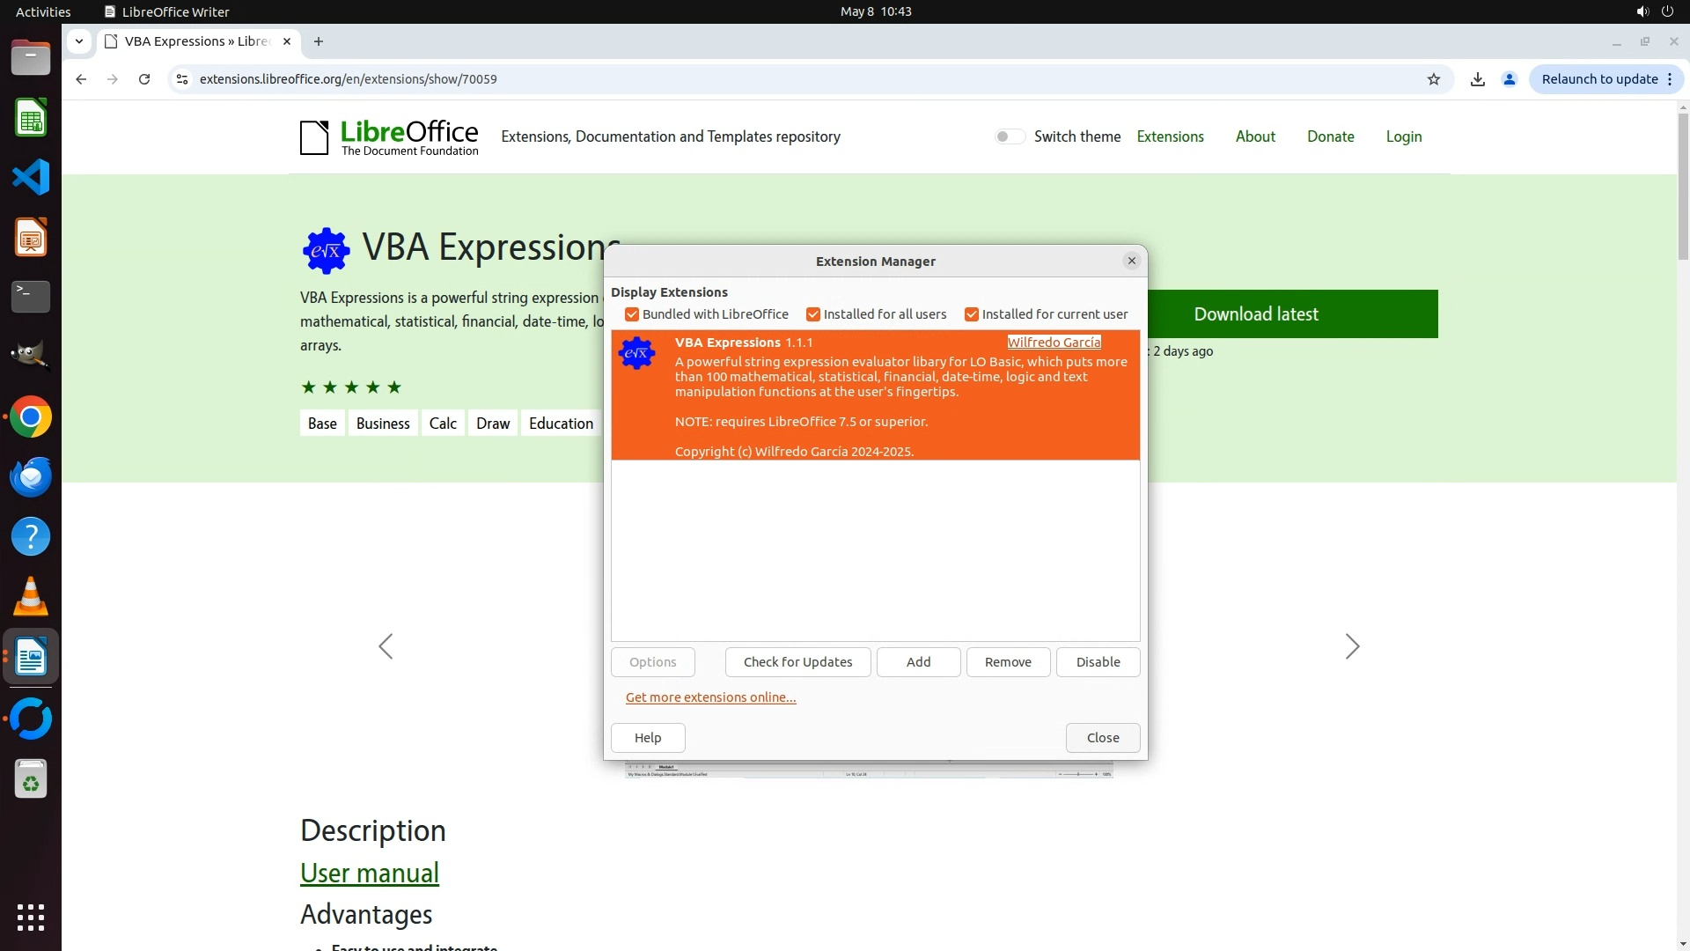The image size is (1690, 951).
Task: Click the bookmark star icon
Action: (1434, 79)
